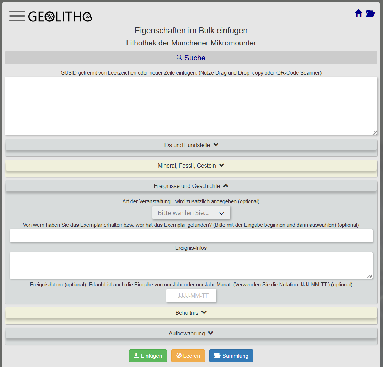
Task: Focus the GUSID text area
Action: [191, 106]
